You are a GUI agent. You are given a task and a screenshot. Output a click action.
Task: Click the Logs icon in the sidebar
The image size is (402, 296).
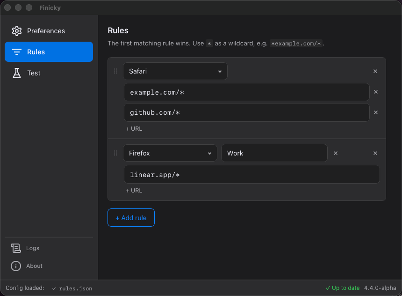coord(15,248)
